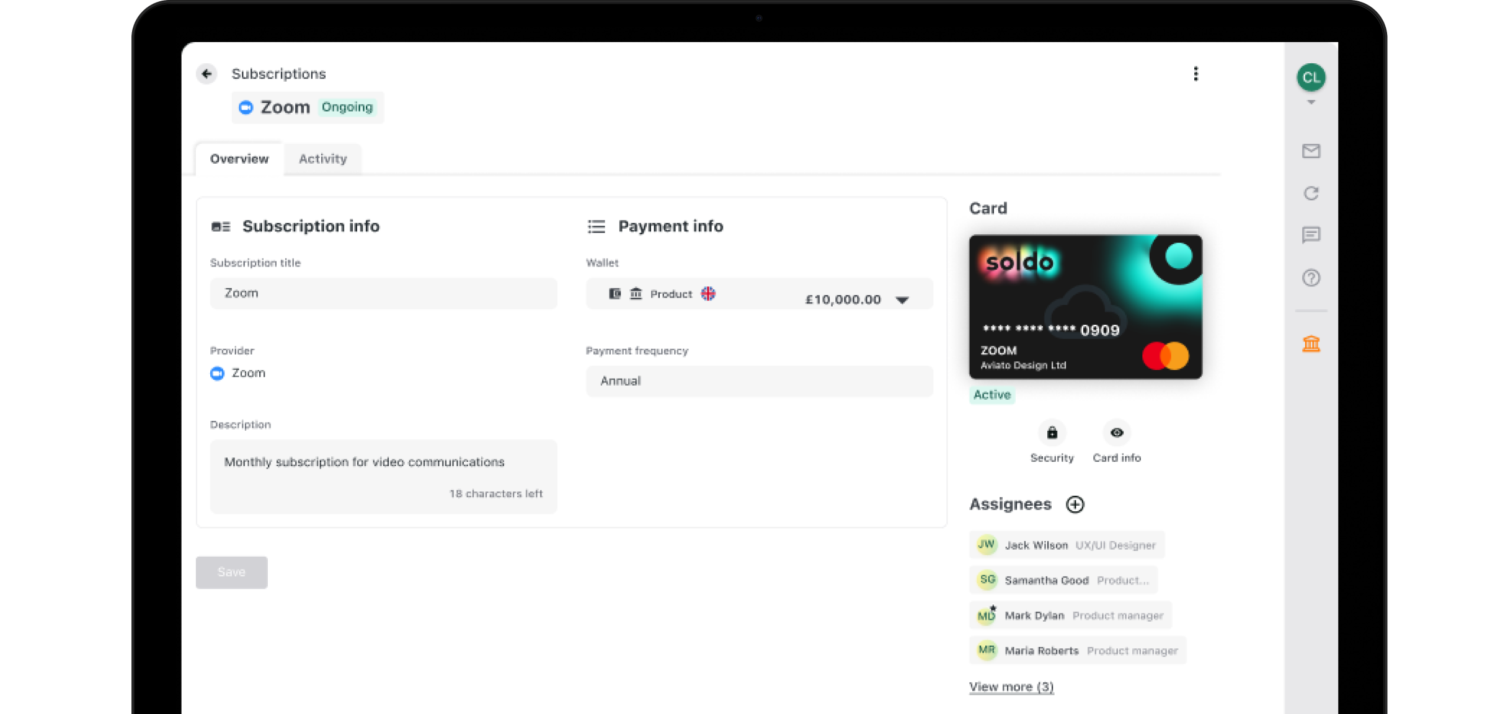
Task: Click the Zoom logo in page header
Action: coord(246,107)
